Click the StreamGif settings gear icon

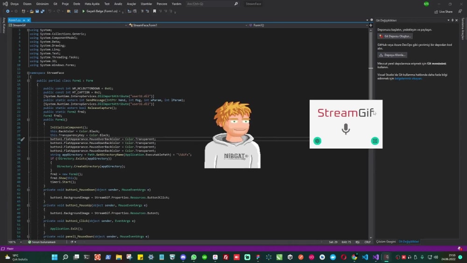coord(318,141)
